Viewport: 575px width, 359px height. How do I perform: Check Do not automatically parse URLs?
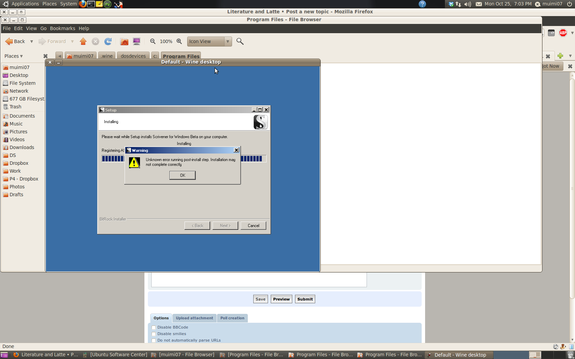pos(154,341)
